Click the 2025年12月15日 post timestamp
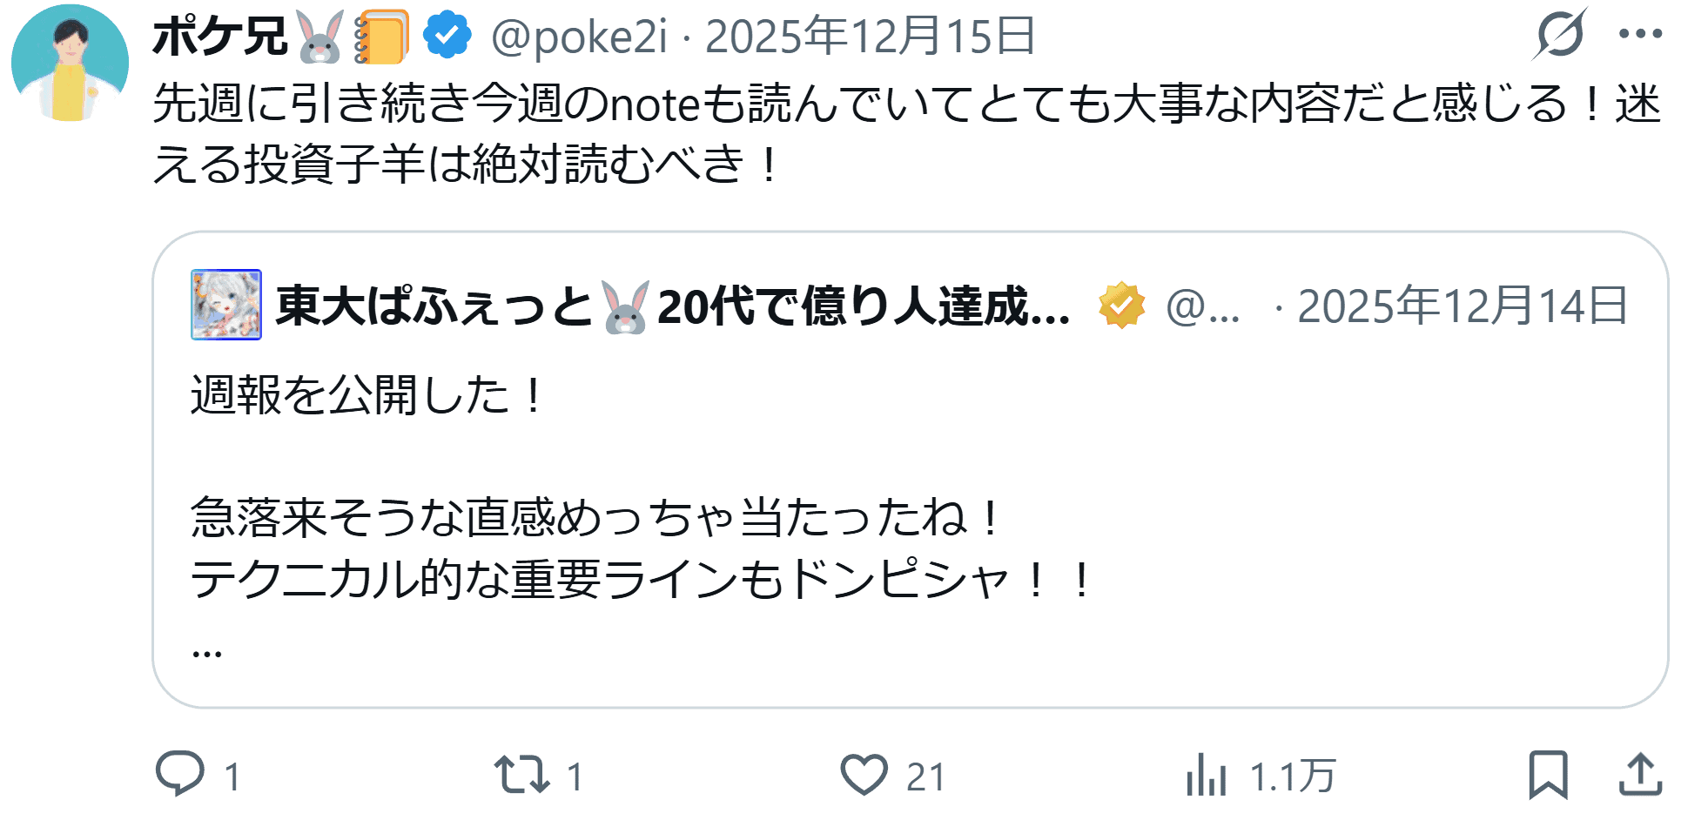Image resolution: width=1708 pixels, height=827 pixels. point(870,37)
